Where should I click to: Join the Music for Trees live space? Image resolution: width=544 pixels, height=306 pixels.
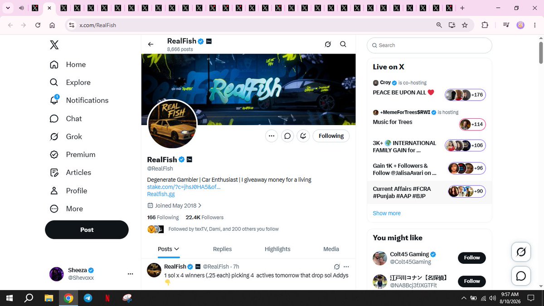(429, 119)
